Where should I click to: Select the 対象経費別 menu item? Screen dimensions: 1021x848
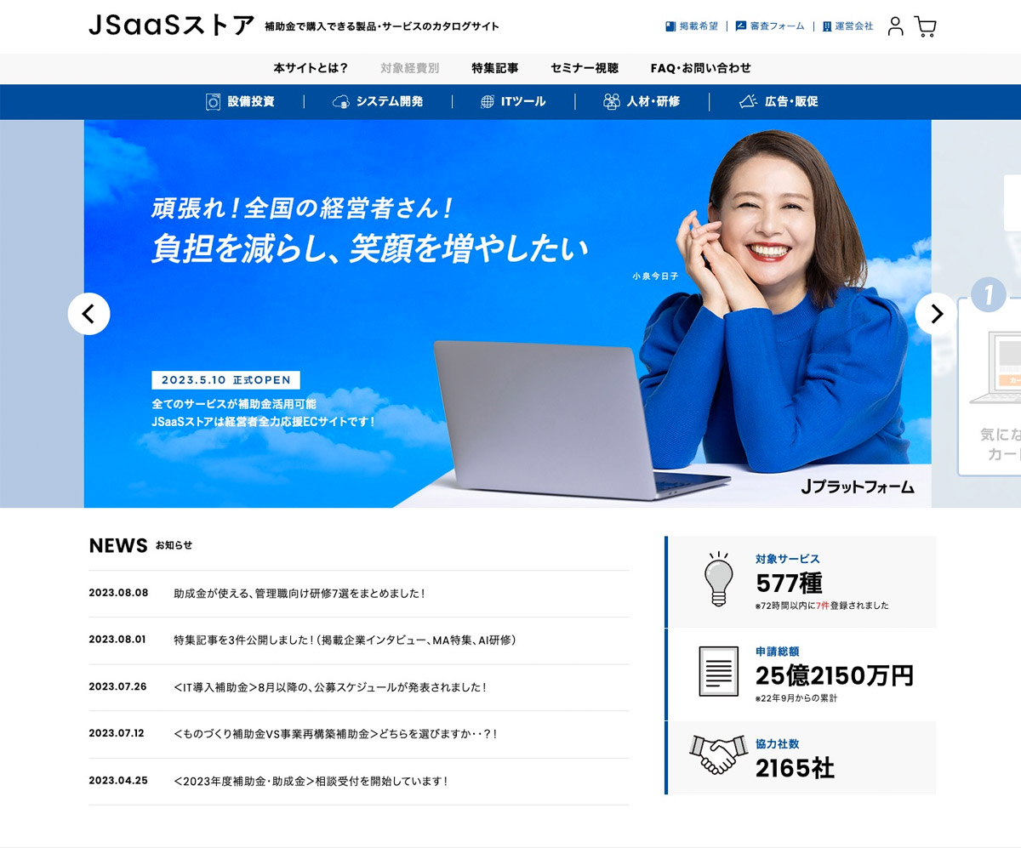[410, 68]
